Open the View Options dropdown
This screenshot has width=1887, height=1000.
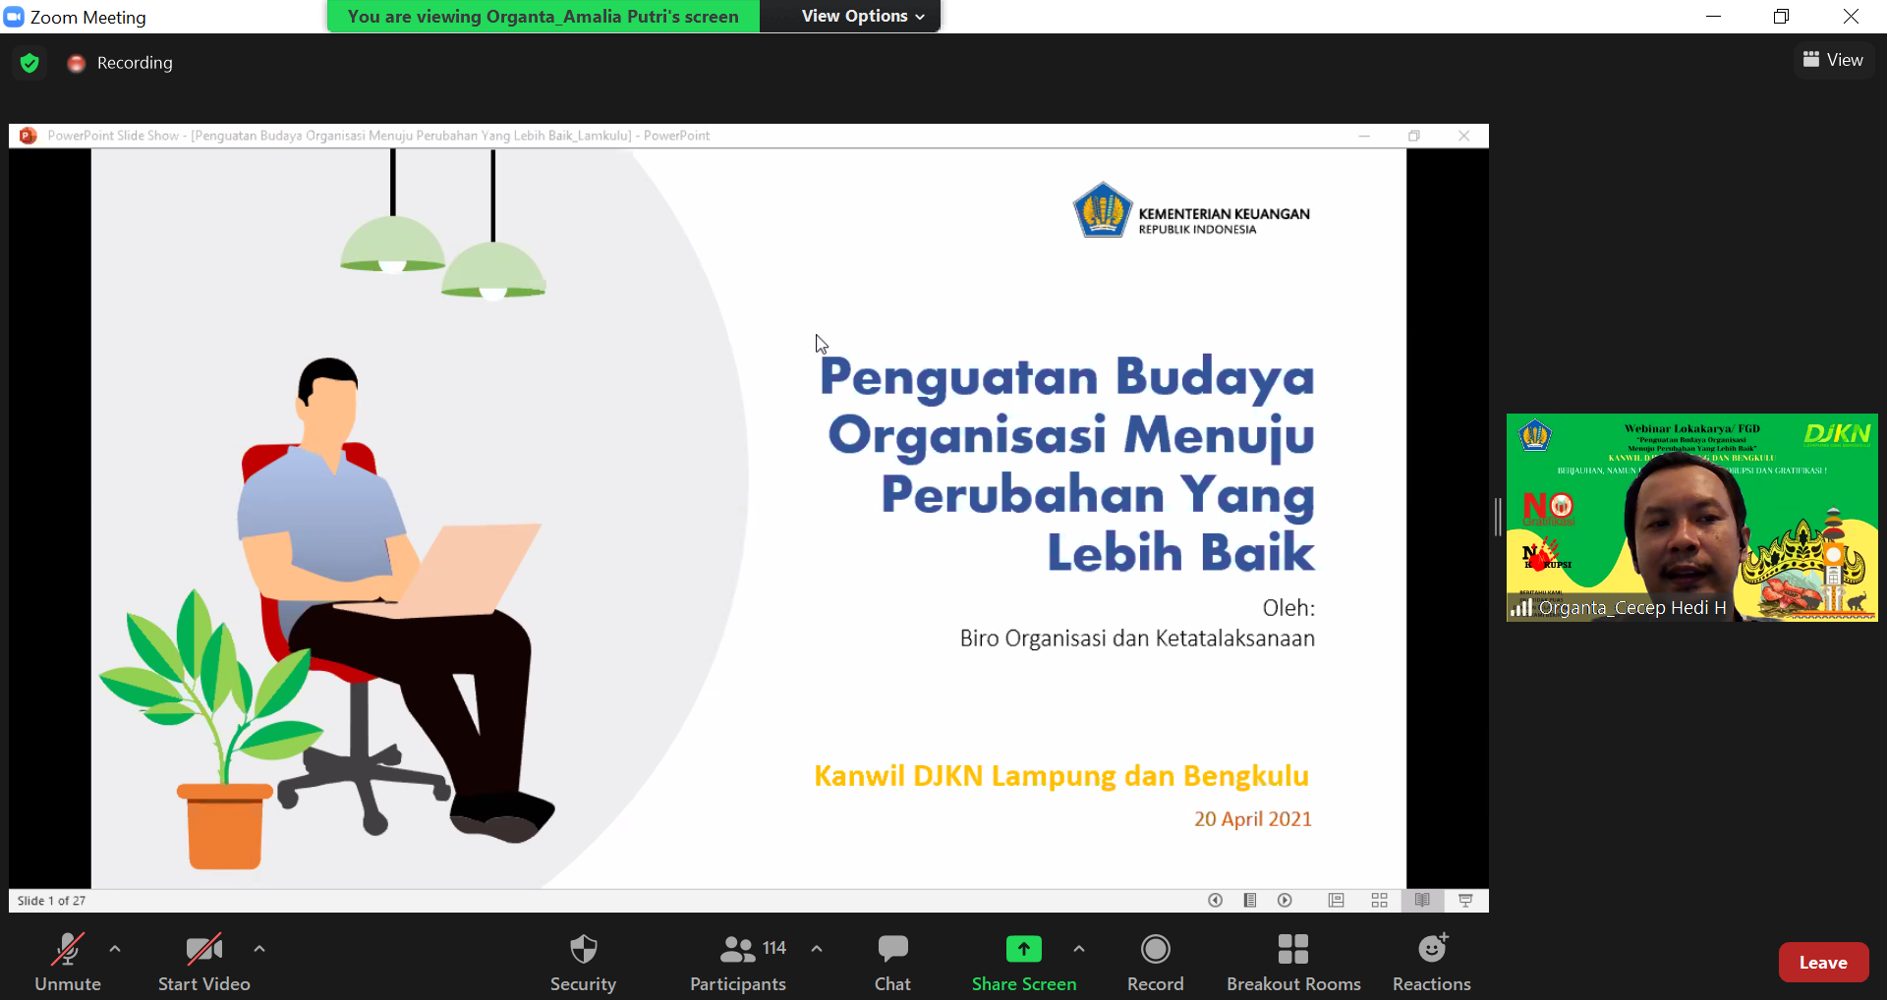[863, 16]
